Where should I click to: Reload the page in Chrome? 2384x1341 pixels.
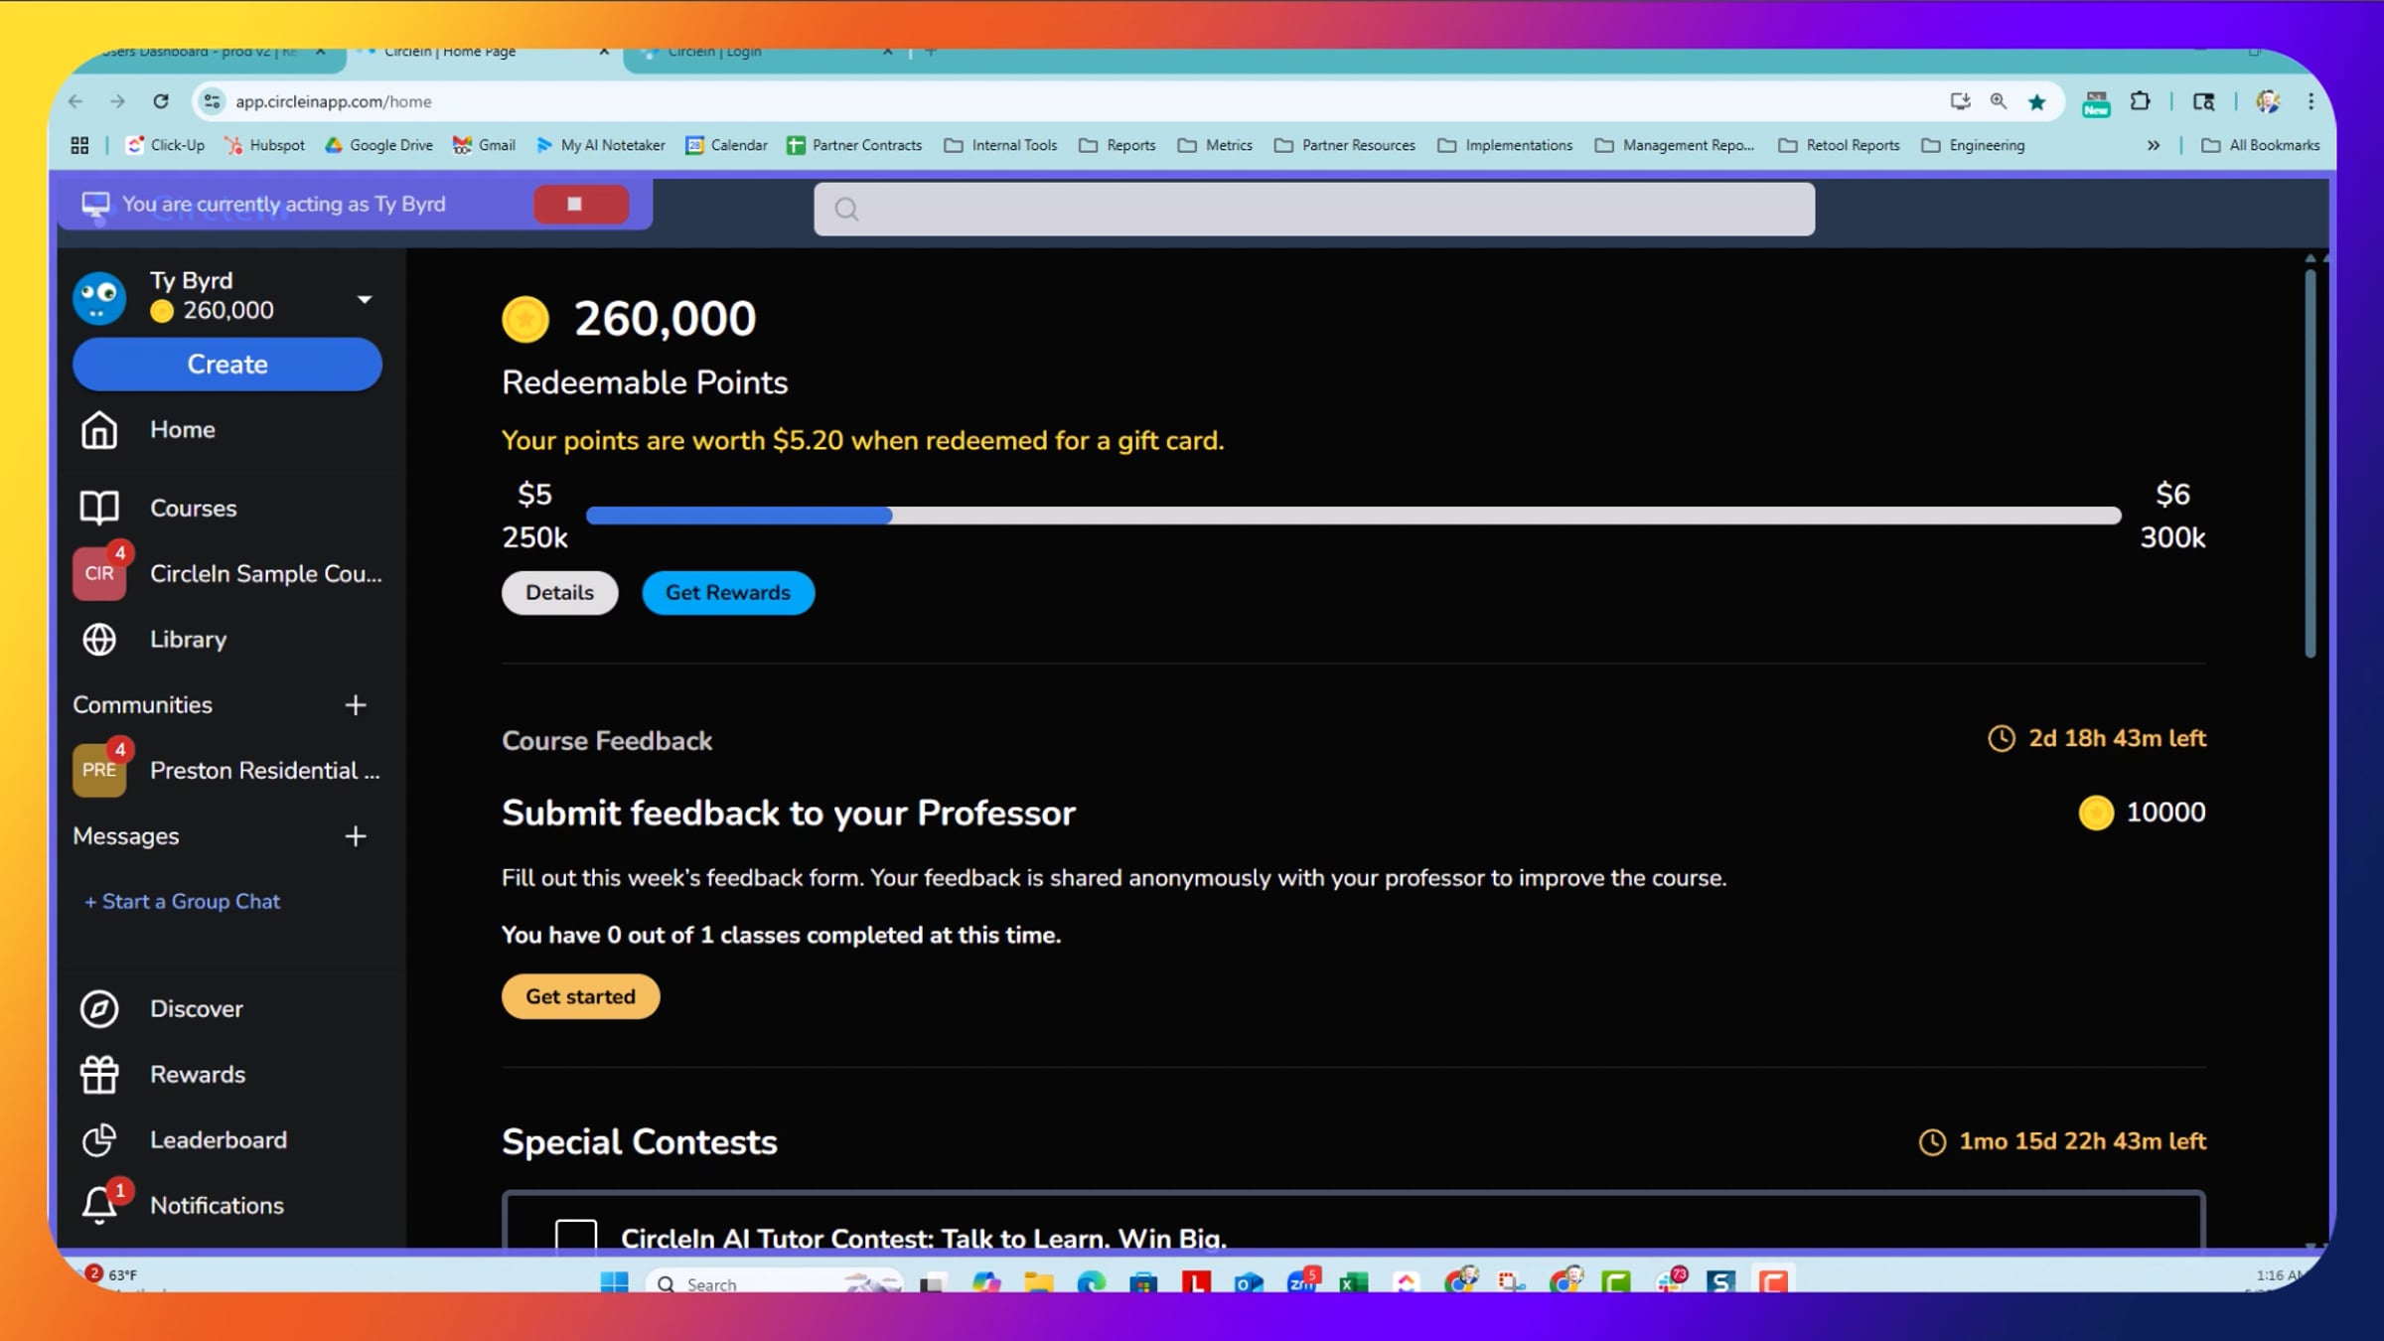pyautogui.click(x=161, y=101)
